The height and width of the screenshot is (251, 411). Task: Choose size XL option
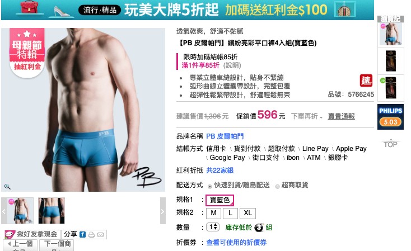[247, 213]
